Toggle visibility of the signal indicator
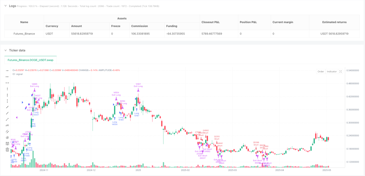Image resolution: width=365 pixels, height=176 pixels. tap(14, 74)
